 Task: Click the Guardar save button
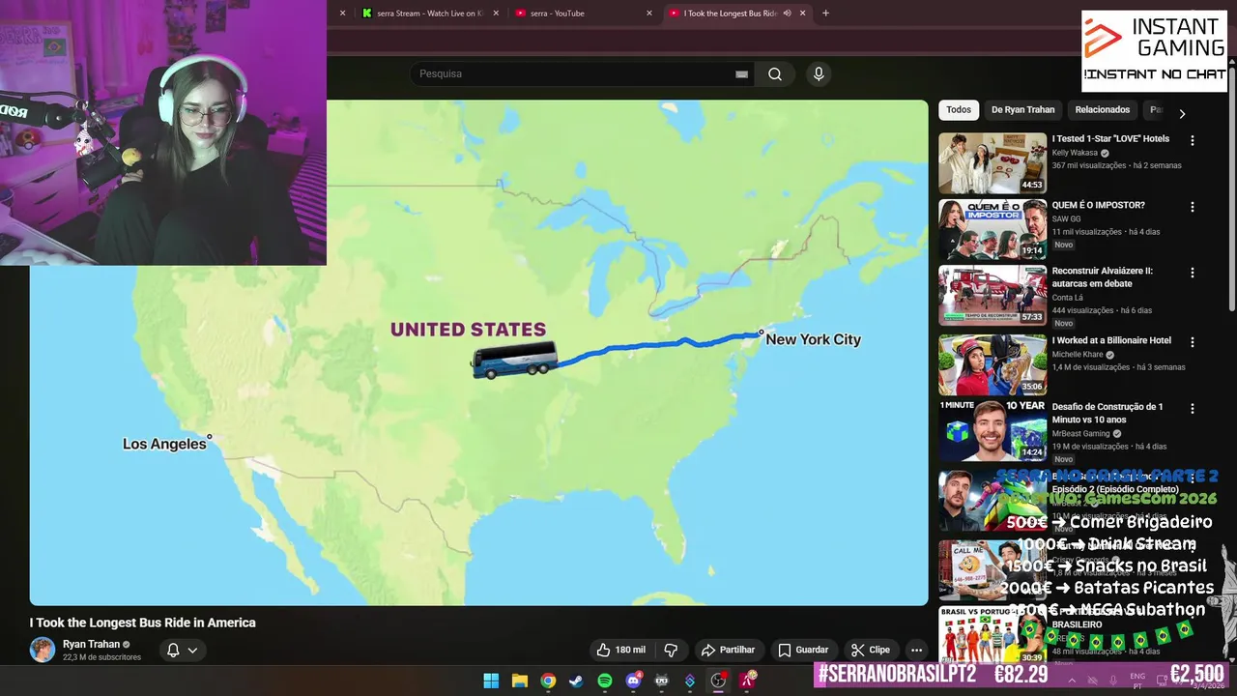(803, 650)
